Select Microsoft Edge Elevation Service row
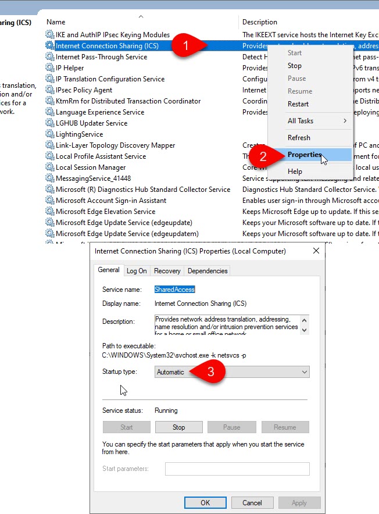This screenshot has width=379, height=514. [x=105, y=212]
